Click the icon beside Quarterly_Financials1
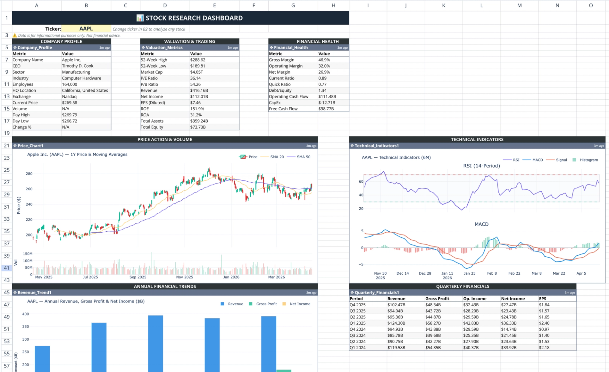Image resolution: width=609 pixels, height=372 pixels. [x=352, y=292]
